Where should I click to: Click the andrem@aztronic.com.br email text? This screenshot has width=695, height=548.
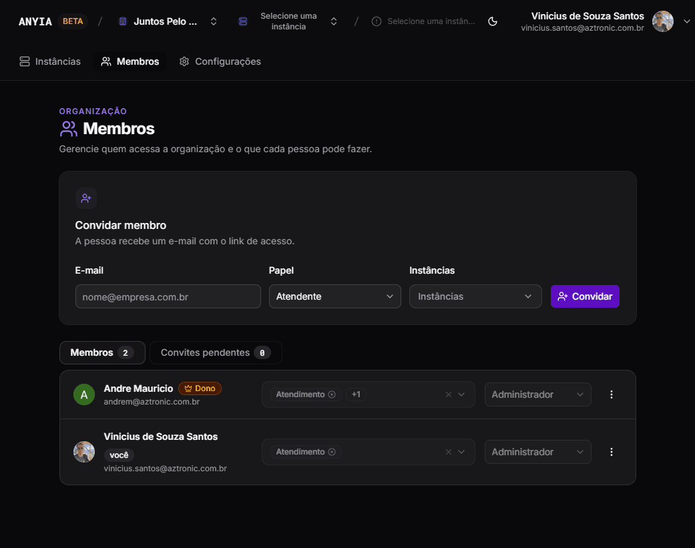[x=152, y=402]
